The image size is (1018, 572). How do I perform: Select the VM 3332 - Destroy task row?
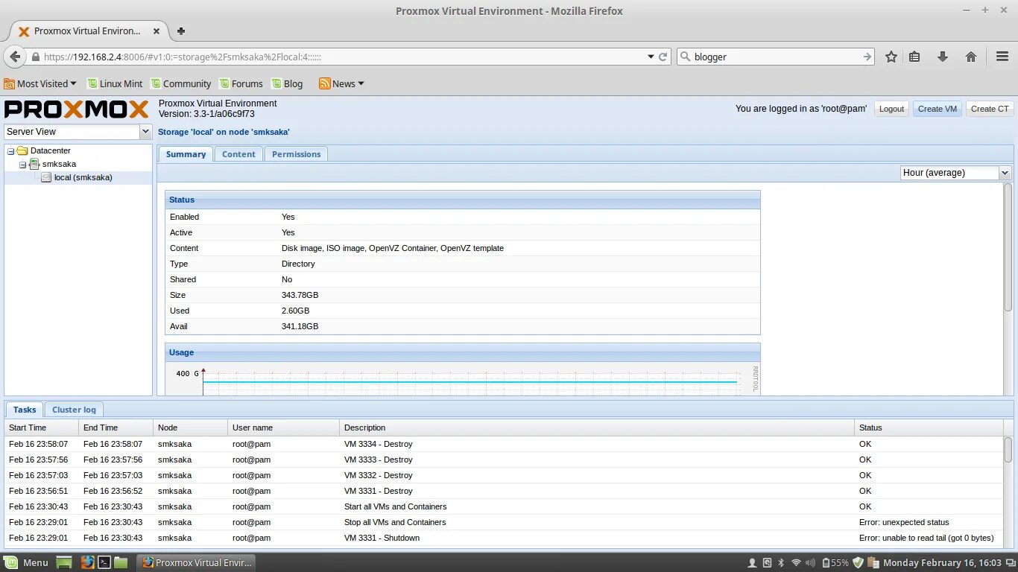pos(504,475)
